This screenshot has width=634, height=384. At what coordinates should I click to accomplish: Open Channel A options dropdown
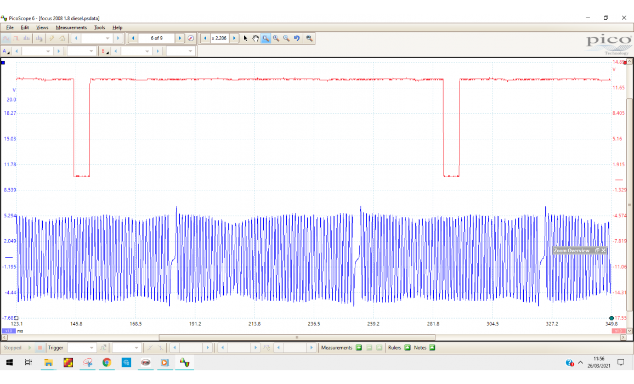tap(6, 51)
